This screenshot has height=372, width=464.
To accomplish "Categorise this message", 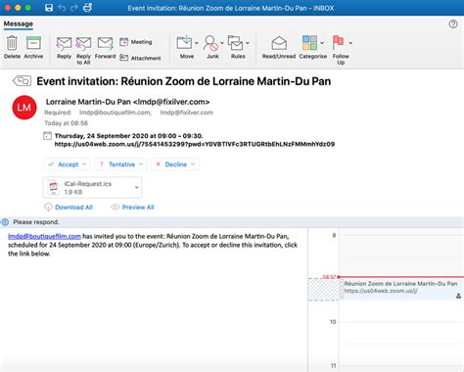I will tap(309, 43).
